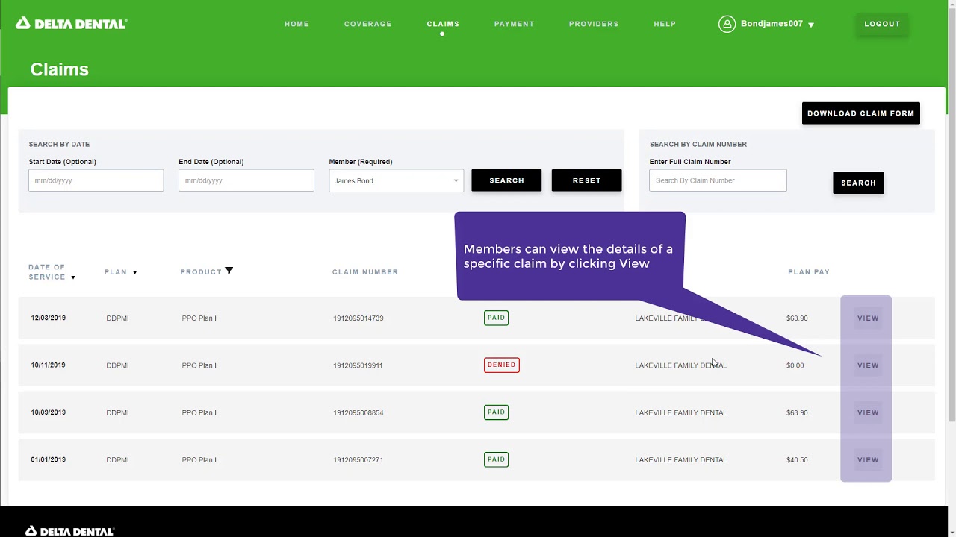Click Download Claim Form button

point(861,113)
